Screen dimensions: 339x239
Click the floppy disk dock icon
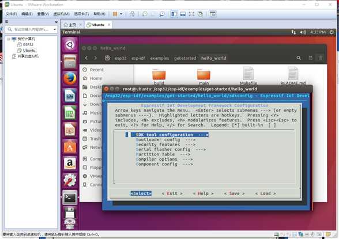tap(70, 213)
